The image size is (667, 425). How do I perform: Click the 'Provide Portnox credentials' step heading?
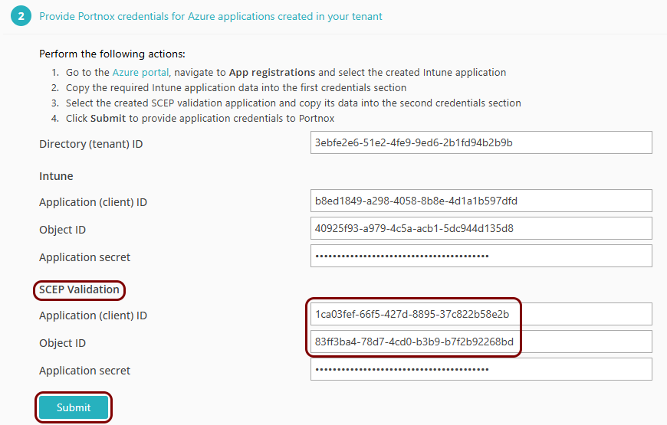click(x=211, y=16)
